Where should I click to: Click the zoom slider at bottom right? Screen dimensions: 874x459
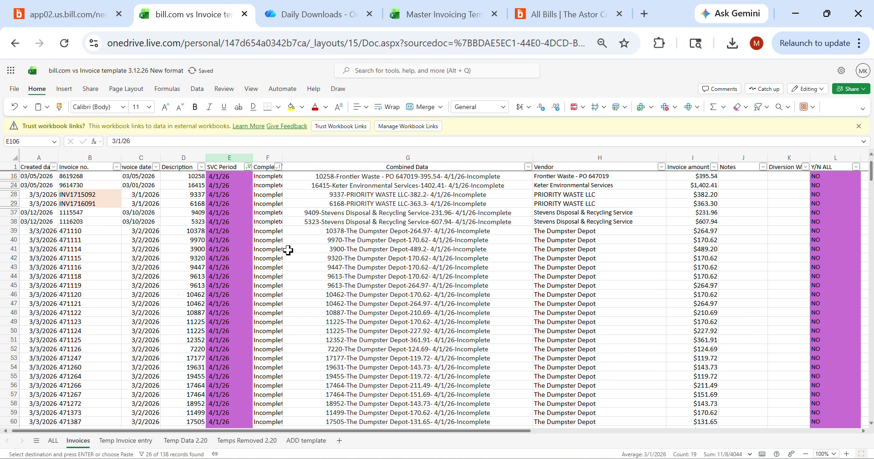pos(826,454)
